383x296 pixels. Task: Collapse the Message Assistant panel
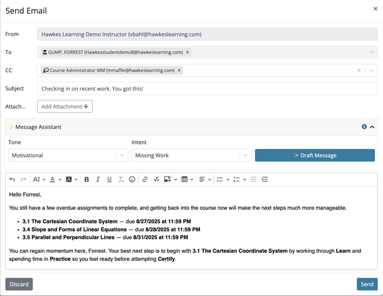pos(372,127)
